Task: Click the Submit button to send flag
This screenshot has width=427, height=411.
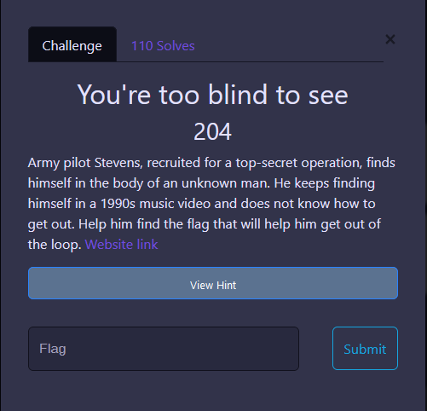Action: pos(365,349)
